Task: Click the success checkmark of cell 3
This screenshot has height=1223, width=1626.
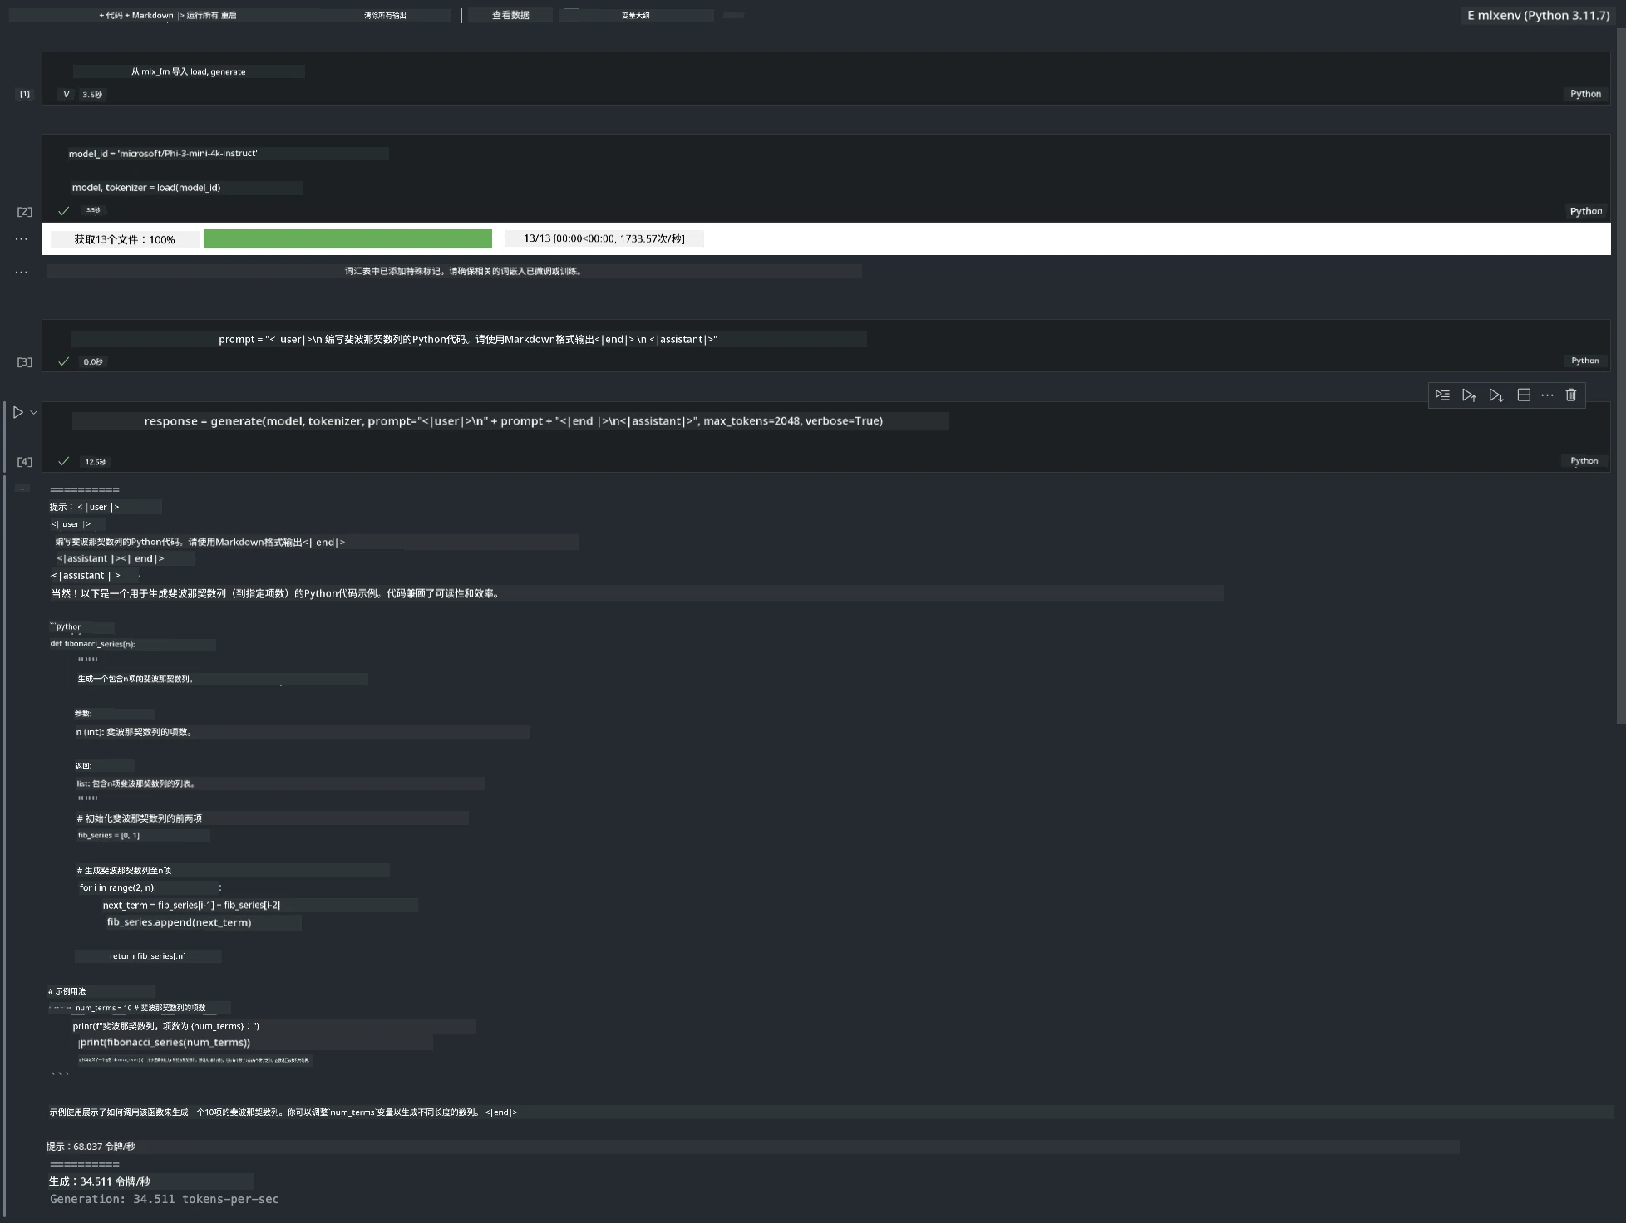Action: (x=63, y=361)
